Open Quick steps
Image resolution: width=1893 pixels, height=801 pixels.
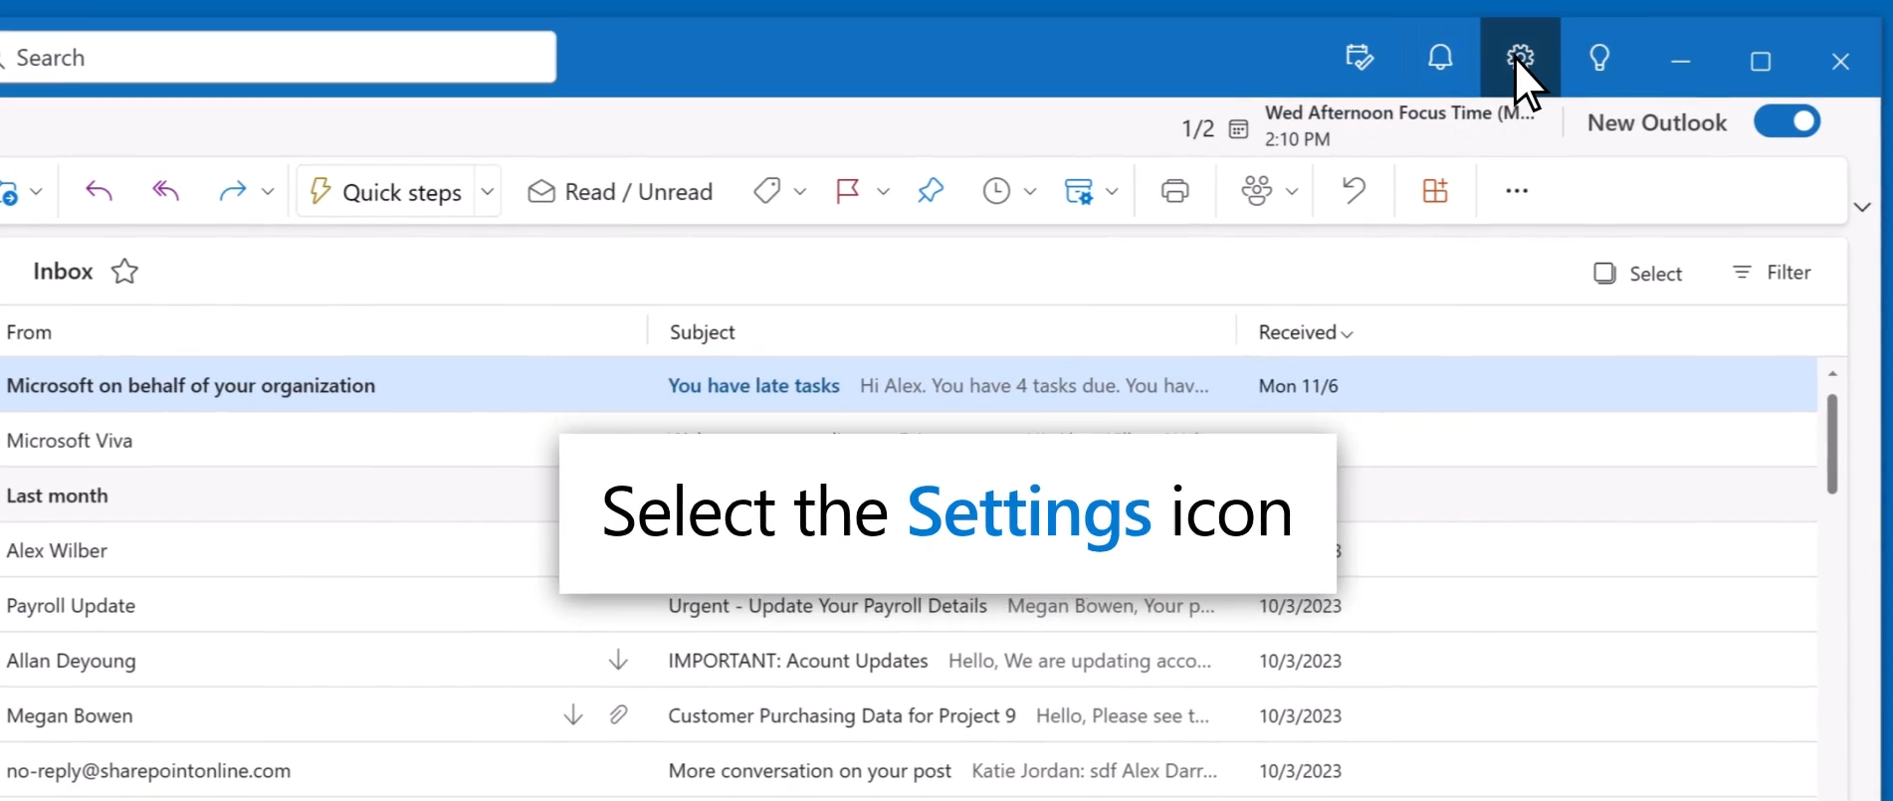coord(386,191)
